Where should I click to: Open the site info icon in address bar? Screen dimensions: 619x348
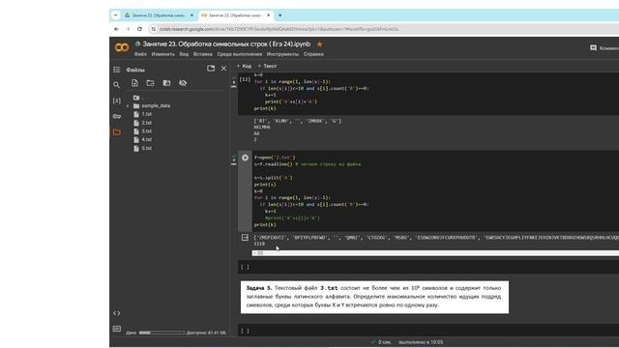coord(154,29)
